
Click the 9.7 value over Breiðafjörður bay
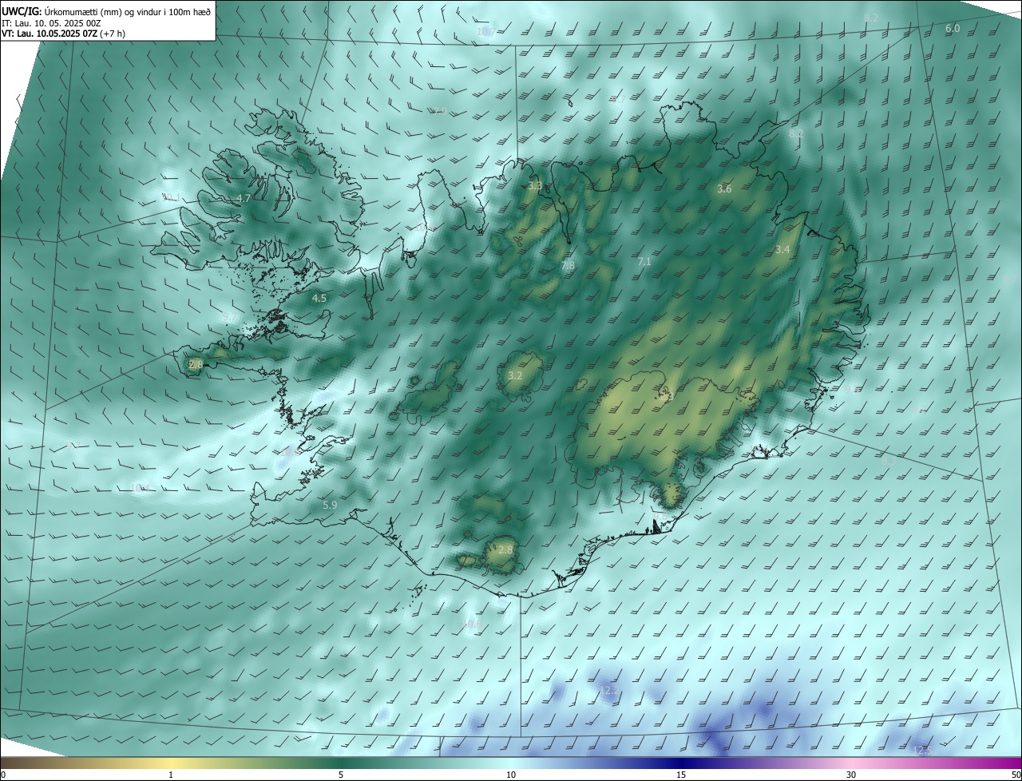pyautogui.click(x=229, y=317)
